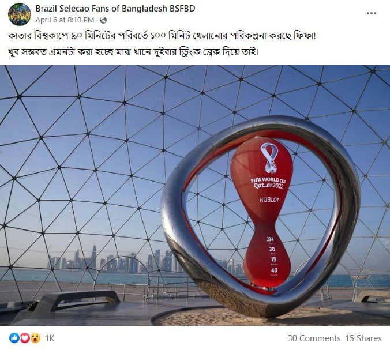
Task: Open the 15 Shares link
Action: [363, 338]
